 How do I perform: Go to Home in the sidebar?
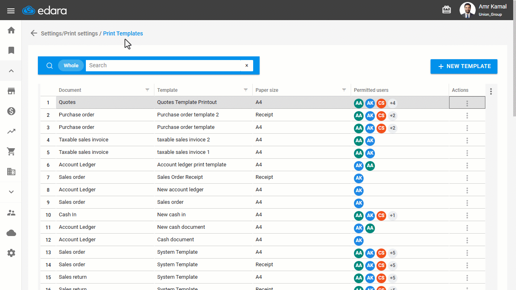pyautogui.click(x=11, y=30)
